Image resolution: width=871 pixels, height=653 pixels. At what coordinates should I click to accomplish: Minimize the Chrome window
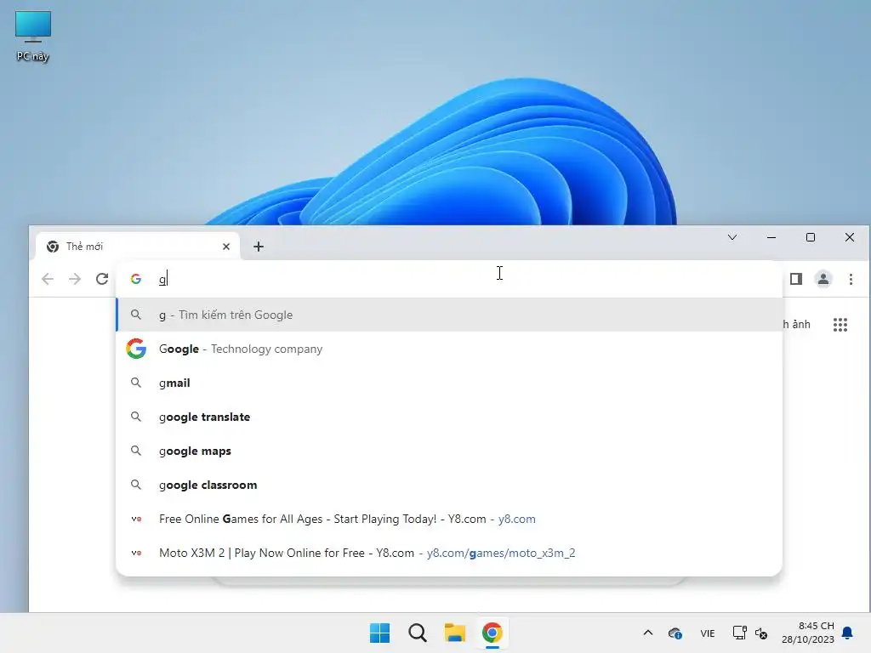coord(771,238)
